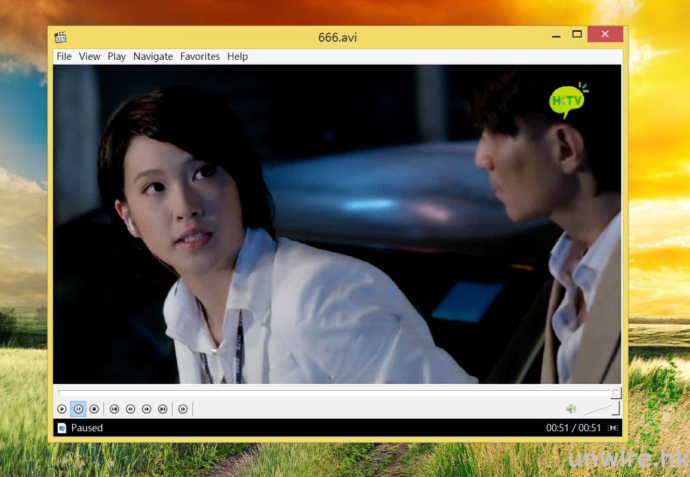Viewport: 690px width, 477px height.
Task: Click the Media Player Classic title bar icon
Action: (x=60, y=37)
